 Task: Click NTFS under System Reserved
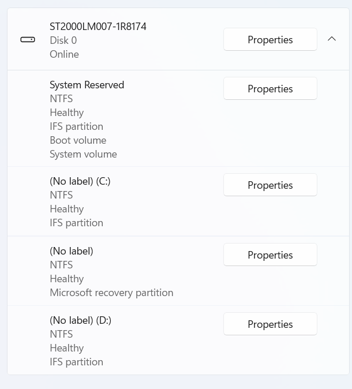click(61, 99)
